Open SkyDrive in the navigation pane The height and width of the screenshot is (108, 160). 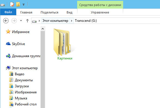pos(18,44)
